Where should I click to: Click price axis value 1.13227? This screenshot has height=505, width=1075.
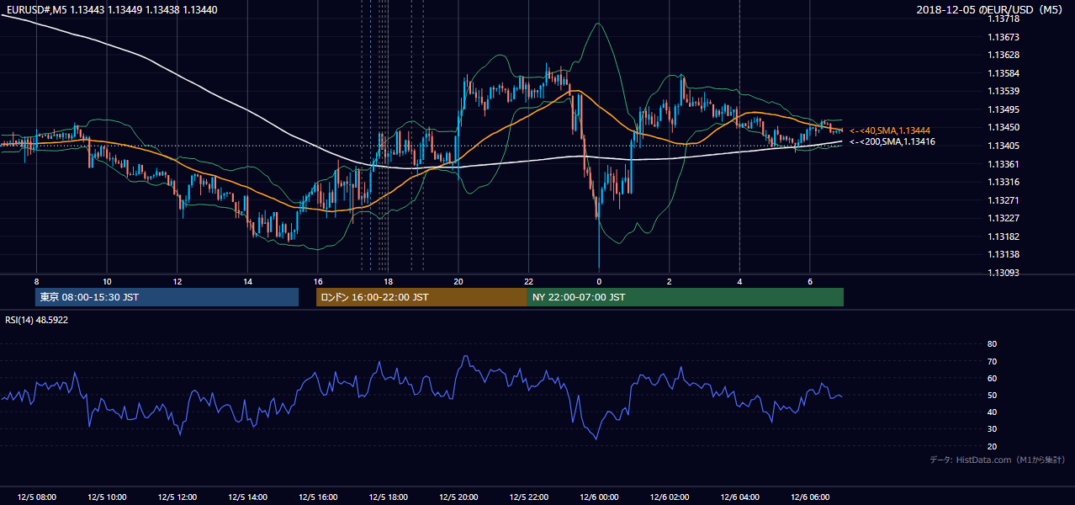(x=1003, y=218)
